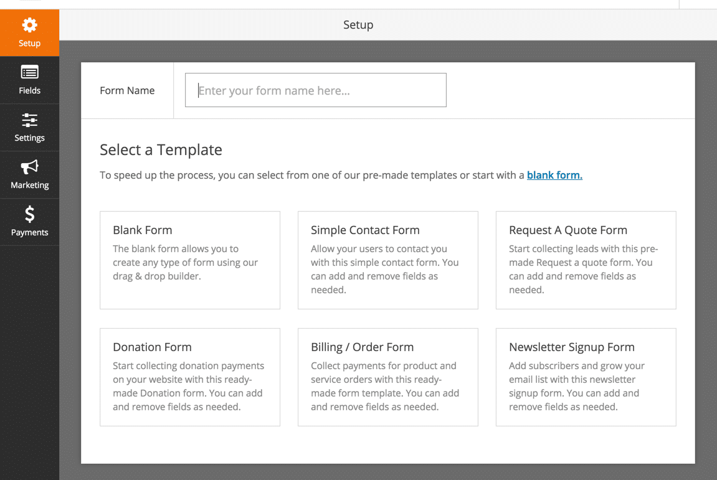This screenshot has height=480, width=717.
Task: Click the Setup gear icon
Action: point(29,25)
